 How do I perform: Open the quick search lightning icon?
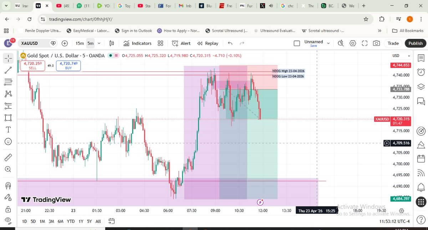point(341,43)
